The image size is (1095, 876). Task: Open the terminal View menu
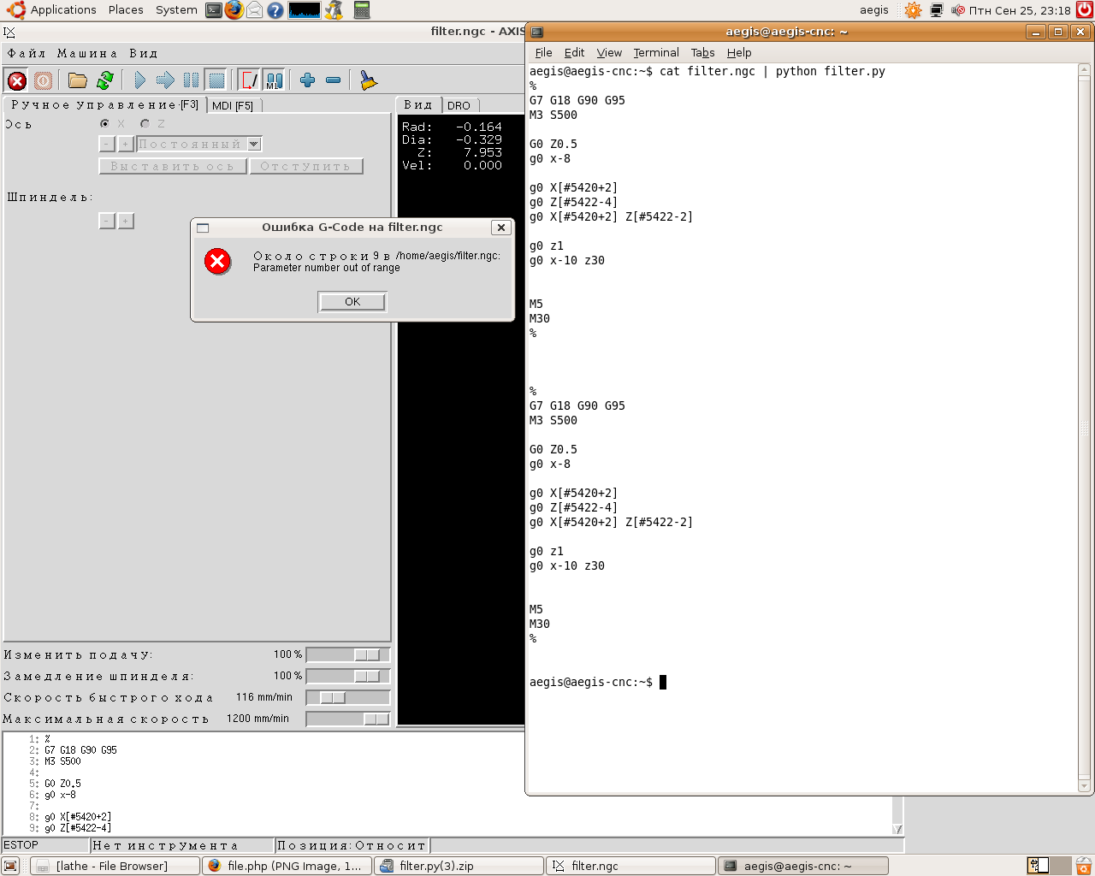click(x=609, y=52)
